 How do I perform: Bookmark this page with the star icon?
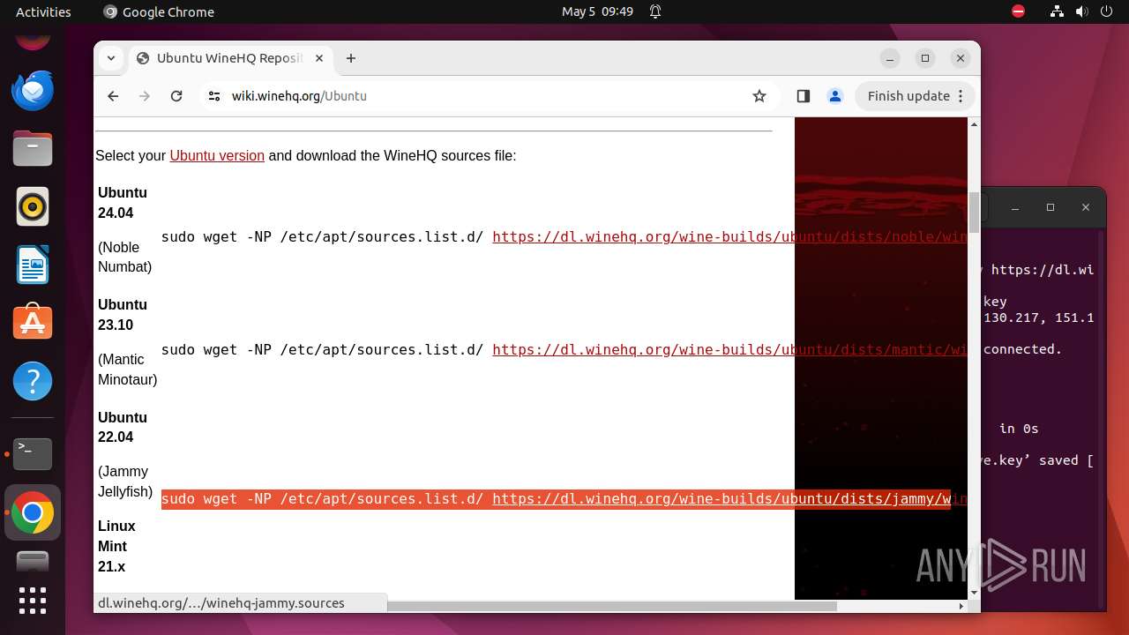759,96
